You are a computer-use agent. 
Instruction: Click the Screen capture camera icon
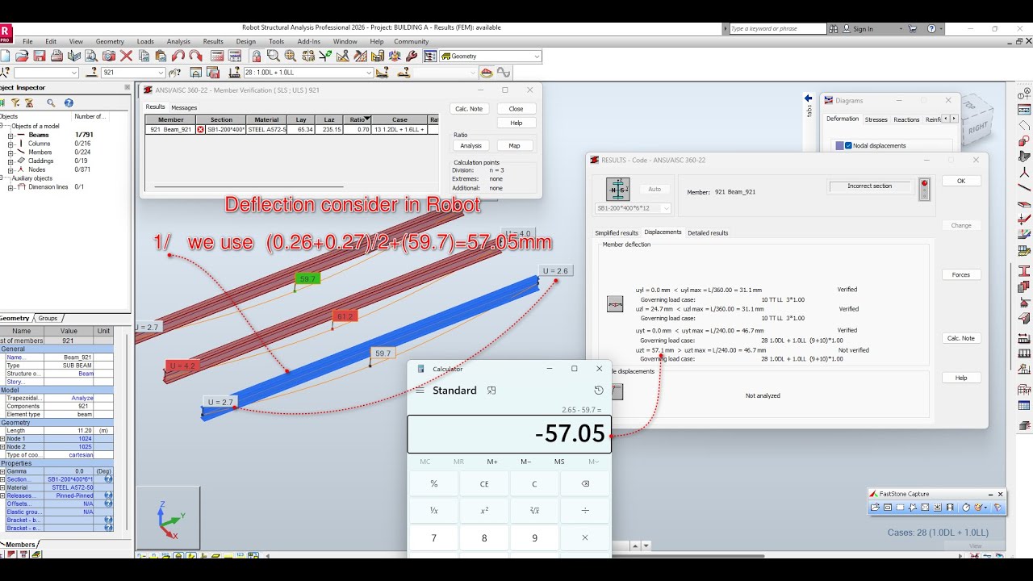tap(109, 56)
